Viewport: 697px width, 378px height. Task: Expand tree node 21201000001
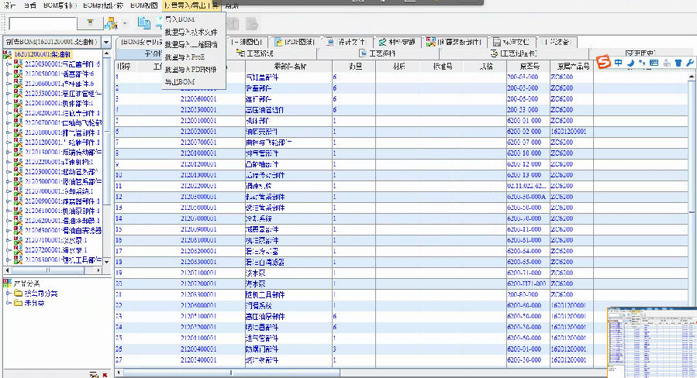[x=9, y=132]
